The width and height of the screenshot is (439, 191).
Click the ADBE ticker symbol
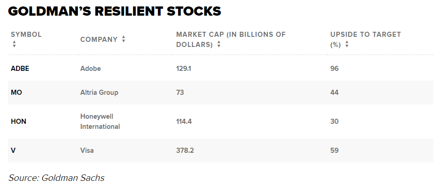20,69
